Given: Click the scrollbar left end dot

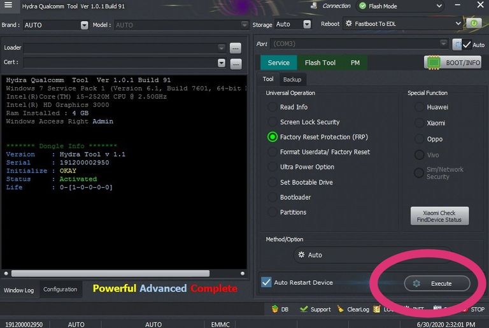Looking at the screenshot, I should 6,273.
